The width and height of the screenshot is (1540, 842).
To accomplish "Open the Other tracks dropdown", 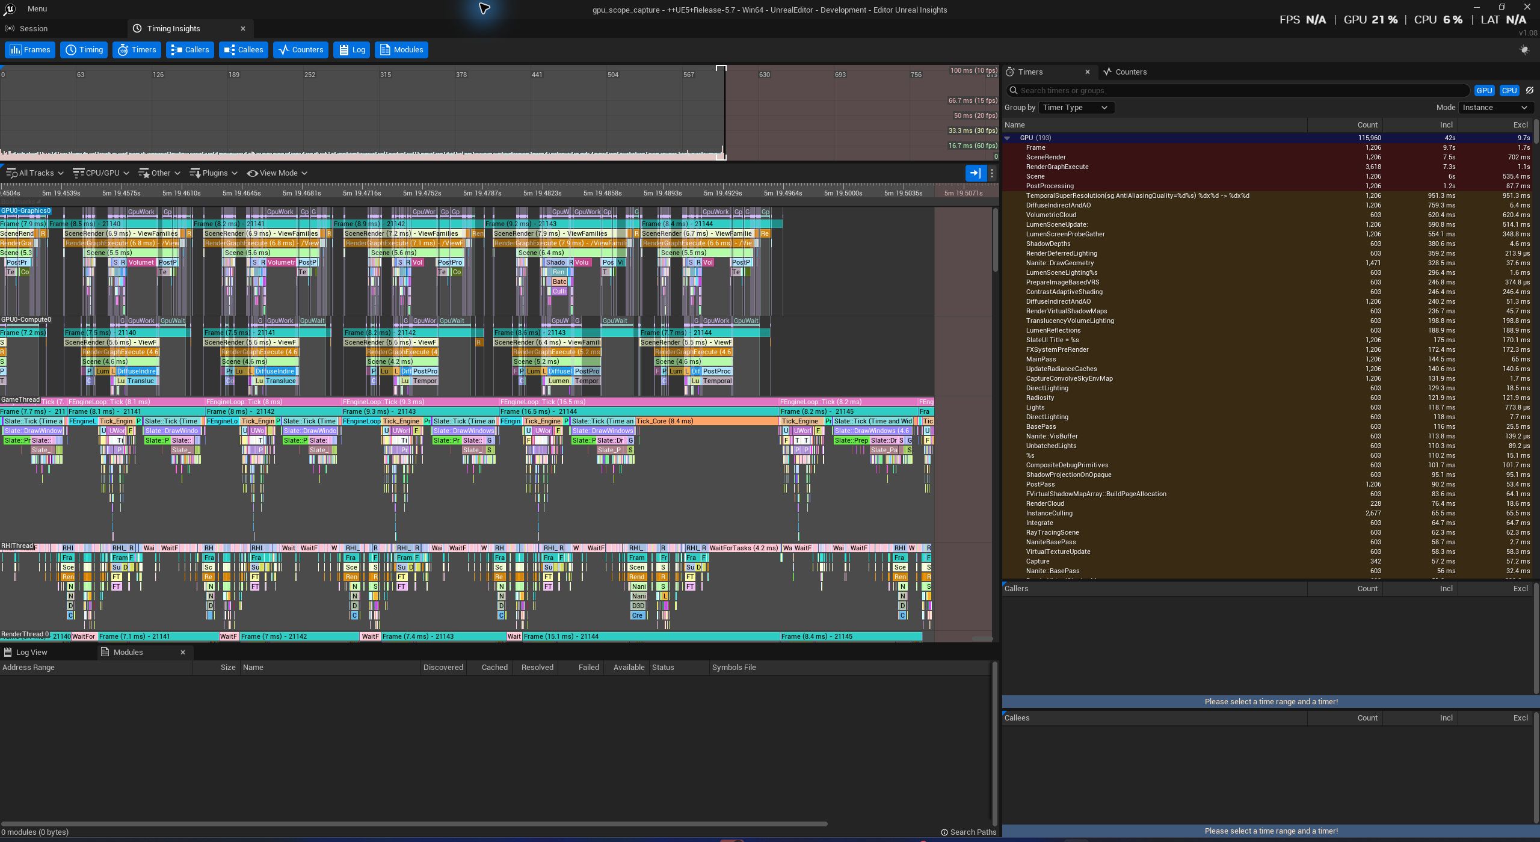I will 159,173.
